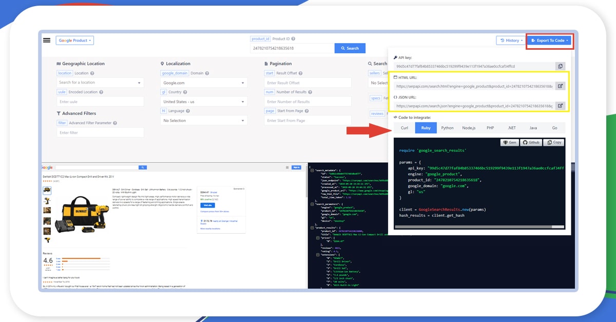
Task: Click the sellers parameter tag
Action: click(x=375, y=73)
